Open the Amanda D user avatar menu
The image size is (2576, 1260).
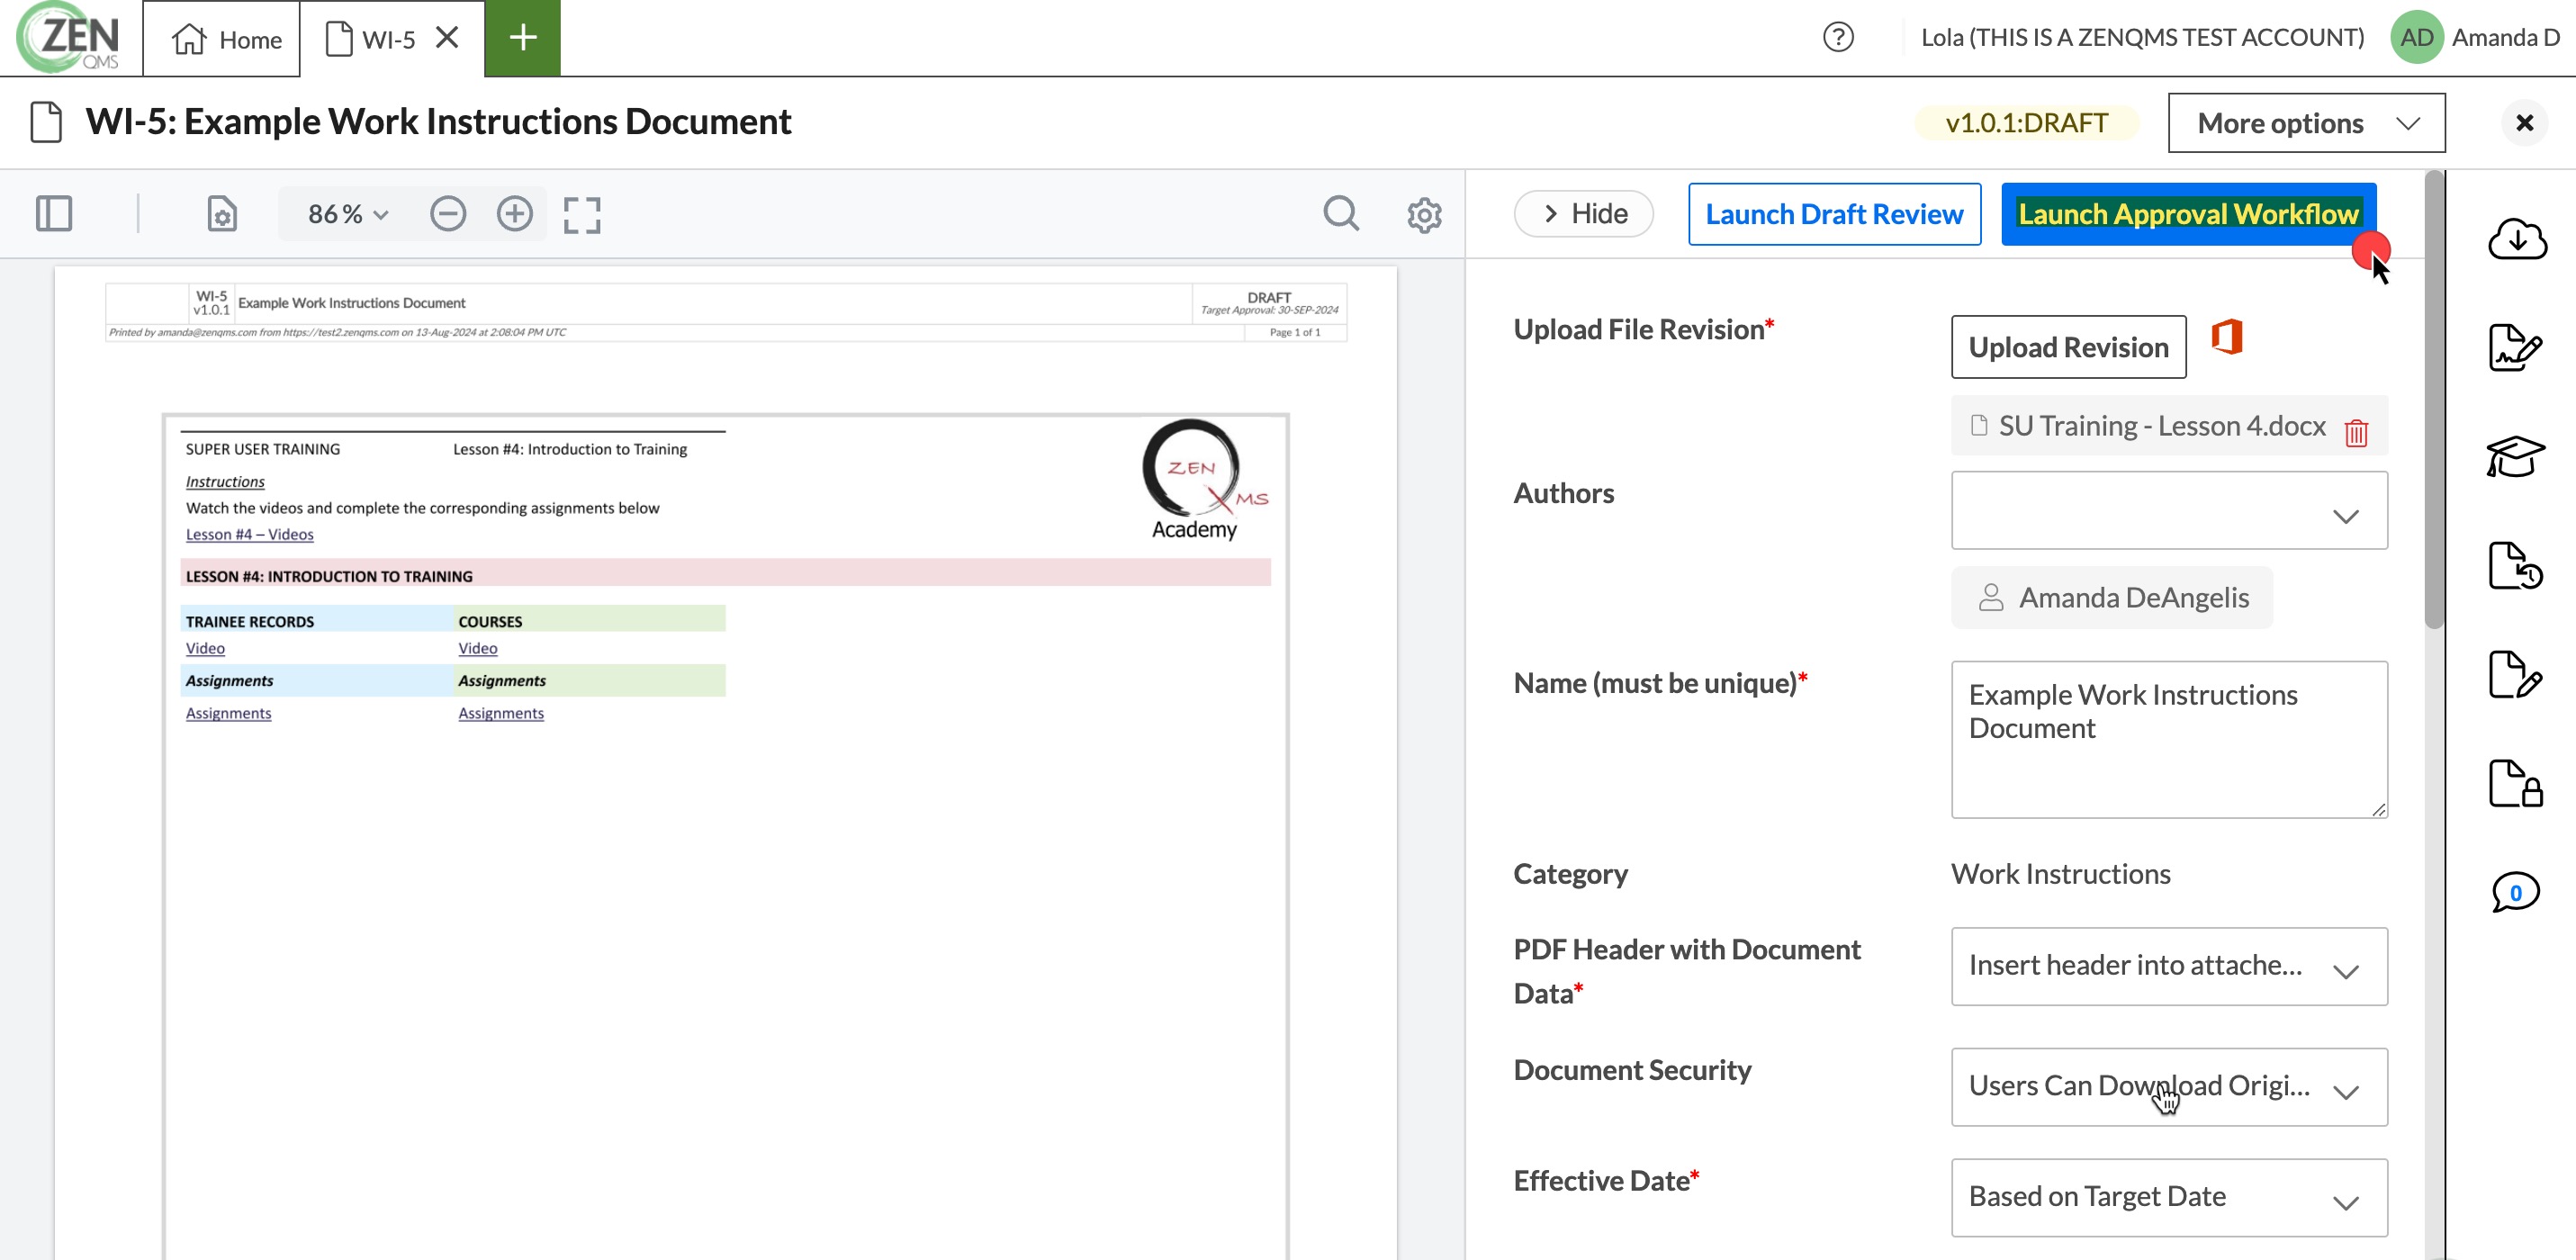(2416, 37)
